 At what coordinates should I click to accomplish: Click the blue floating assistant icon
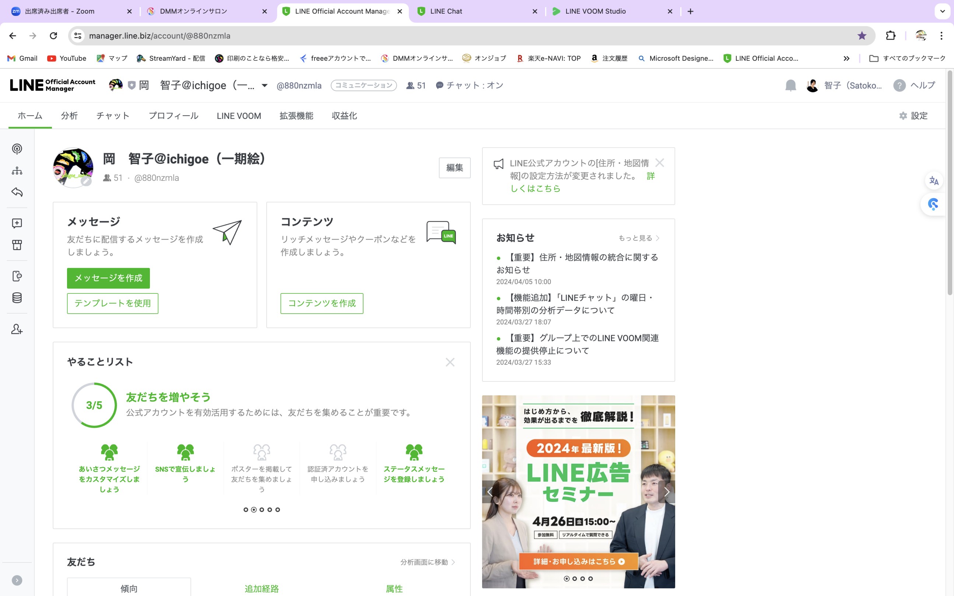[933, 204]
